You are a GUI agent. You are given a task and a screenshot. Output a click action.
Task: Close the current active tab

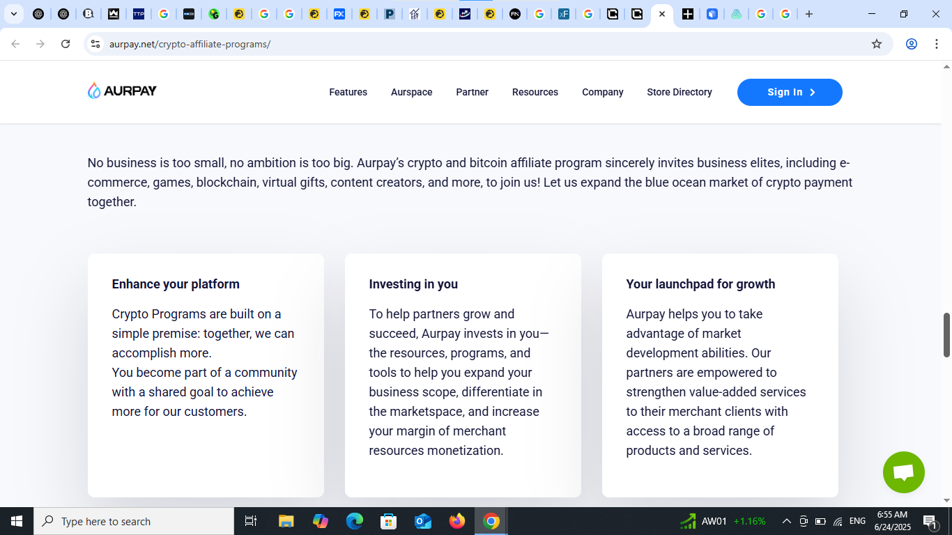(662, 14)
